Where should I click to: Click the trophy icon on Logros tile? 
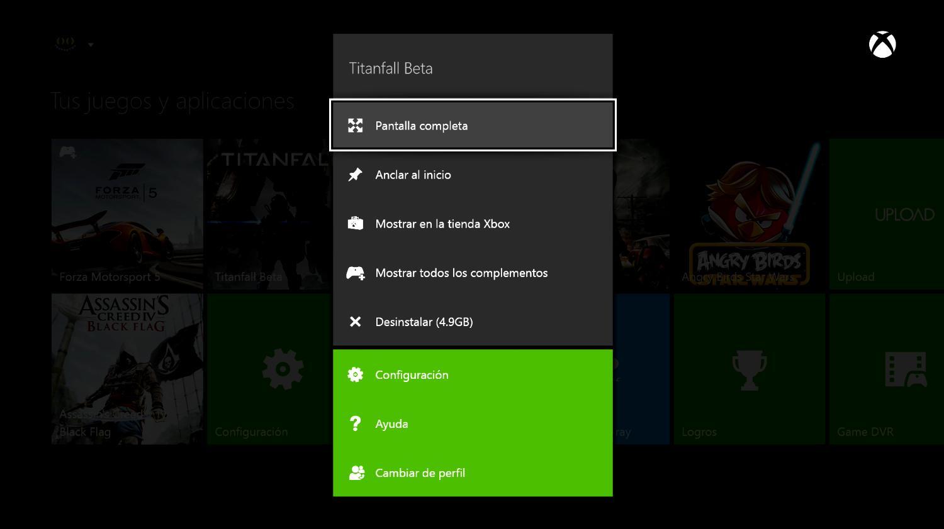[749, 370]
